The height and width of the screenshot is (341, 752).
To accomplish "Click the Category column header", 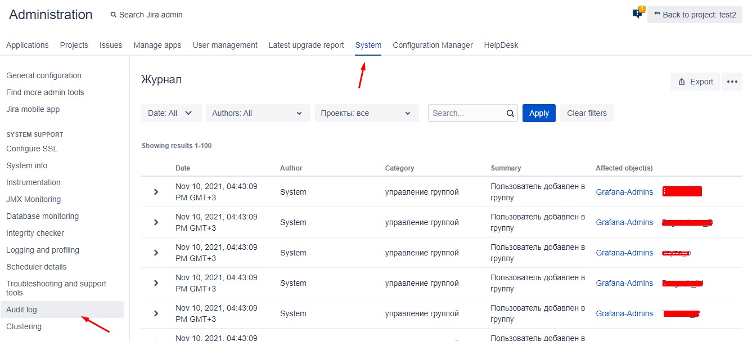I will click(x=399, y=168).
